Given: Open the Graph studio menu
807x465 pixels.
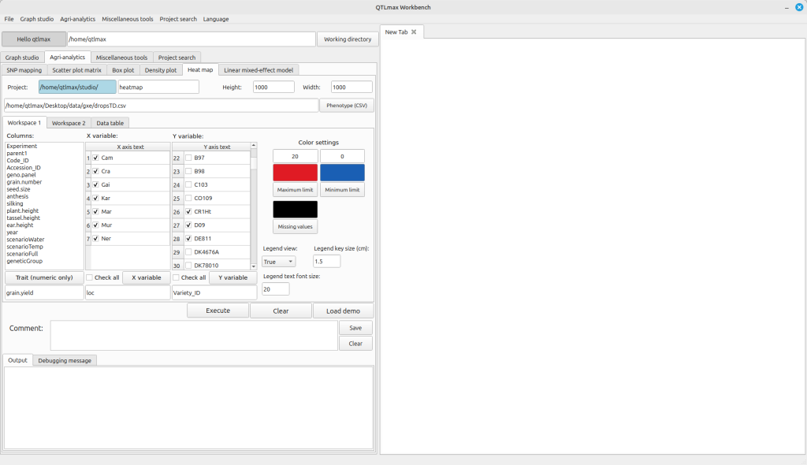Looking at the screenshot, I should coord(37,19).
